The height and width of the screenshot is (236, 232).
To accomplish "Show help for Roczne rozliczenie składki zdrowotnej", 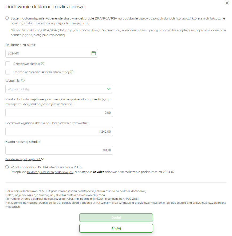I will click(x=72, y=72).
